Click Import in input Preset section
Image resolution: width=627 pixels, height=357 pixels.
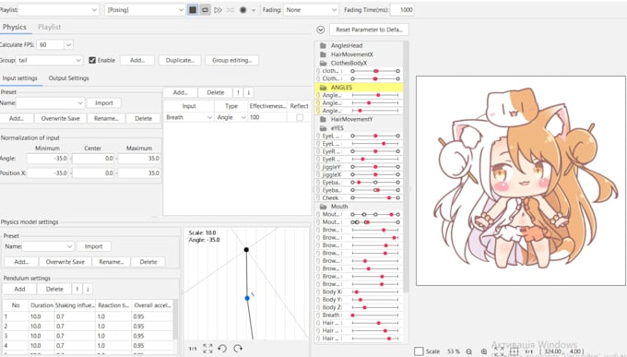(x=104, y=103)
